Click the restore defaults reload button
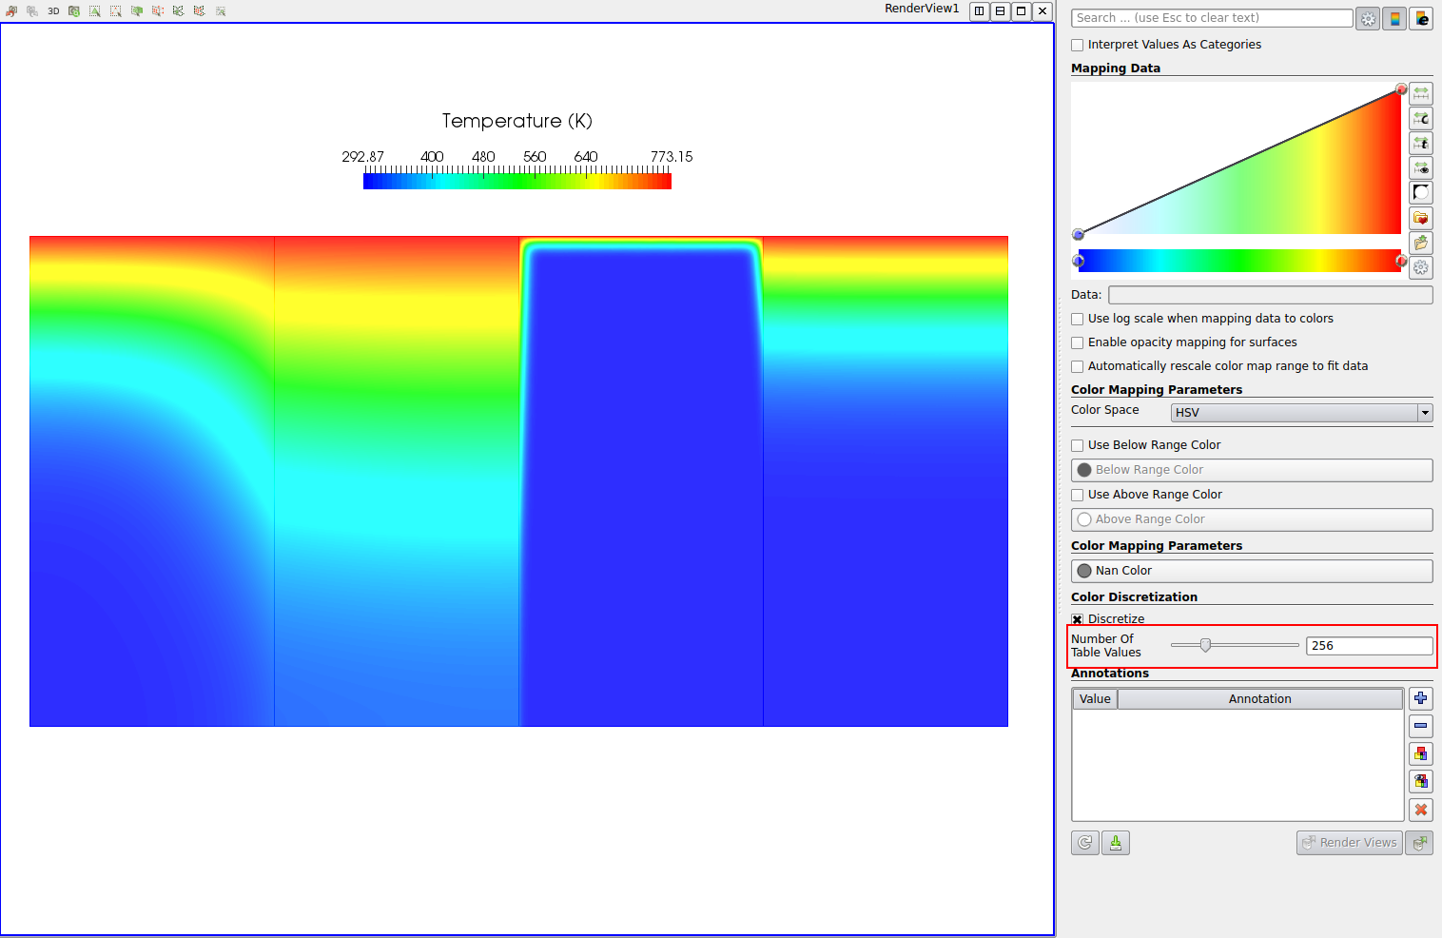Viewport: 1442px width, 938px height. pyautogui.click(x=1085, y=843)
